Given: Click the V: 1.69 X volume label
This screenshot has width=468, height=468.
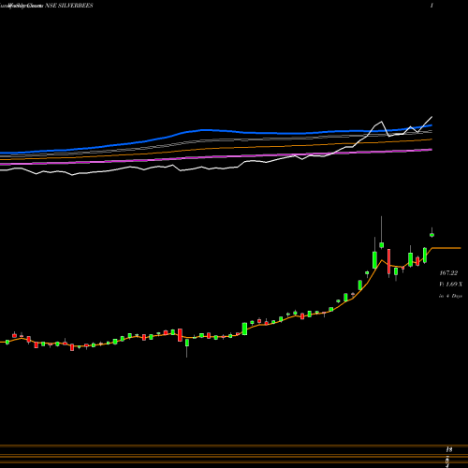Looking at the screenshot, I should coord(450,285).
